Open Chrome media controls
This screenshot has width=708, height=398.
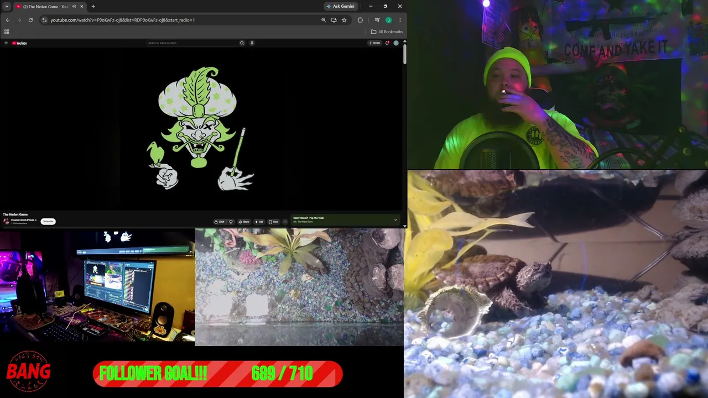[377, 20]
